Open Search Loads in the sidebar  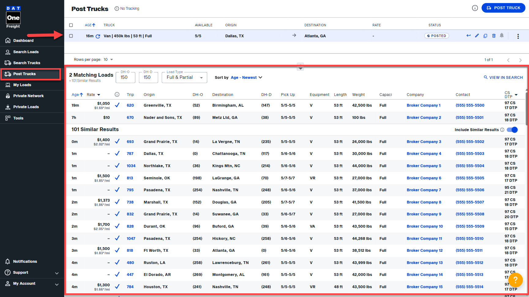26,52
